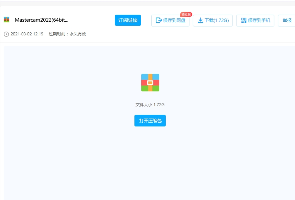Save to phone 保存到手机

pyautogui.click(x=255, y=21)
